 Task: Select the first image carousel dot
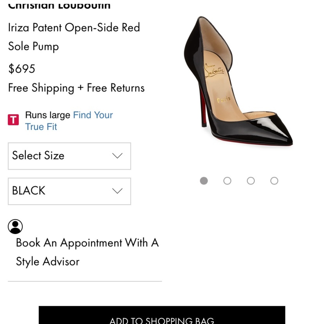[204, 180]
